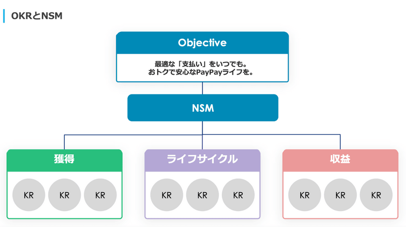
Task: Click the blue accent bar beside the title
Action: coord(4,16)
